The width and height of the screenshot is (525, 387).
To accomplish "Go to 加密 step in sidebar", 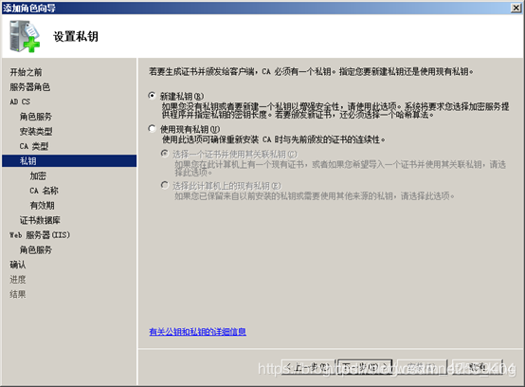I will tap(38, 175).
